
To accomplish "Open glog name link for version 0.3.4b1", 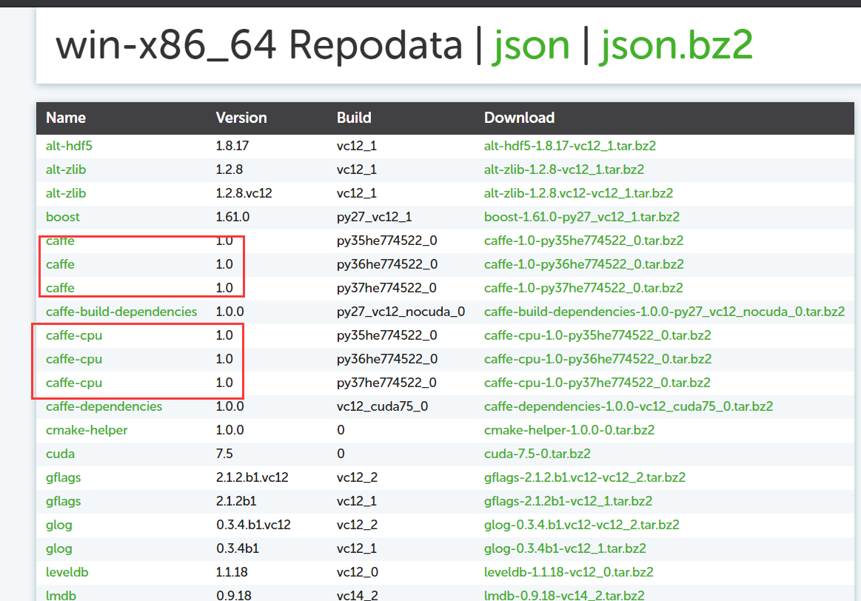I will pyautogui.click(x=58, y=548).
